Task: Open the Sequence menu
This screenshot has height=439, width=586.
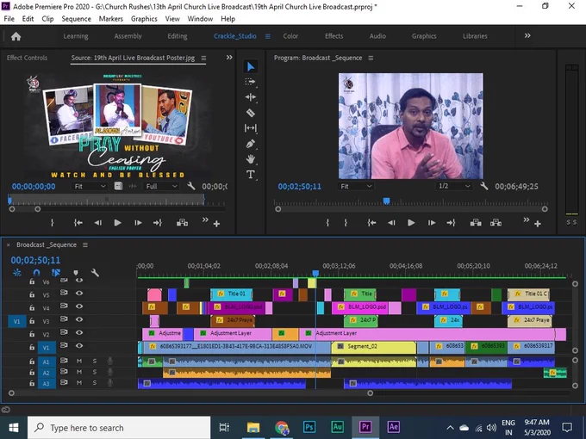Action: point(76,19)
